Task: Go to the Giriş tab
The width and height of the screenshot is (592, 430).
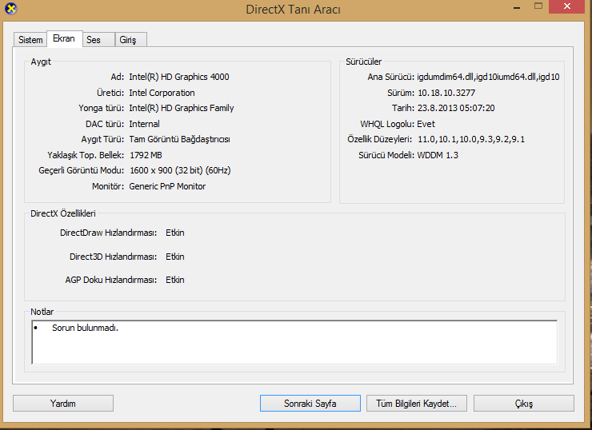Action: click(x=130, y=40)
